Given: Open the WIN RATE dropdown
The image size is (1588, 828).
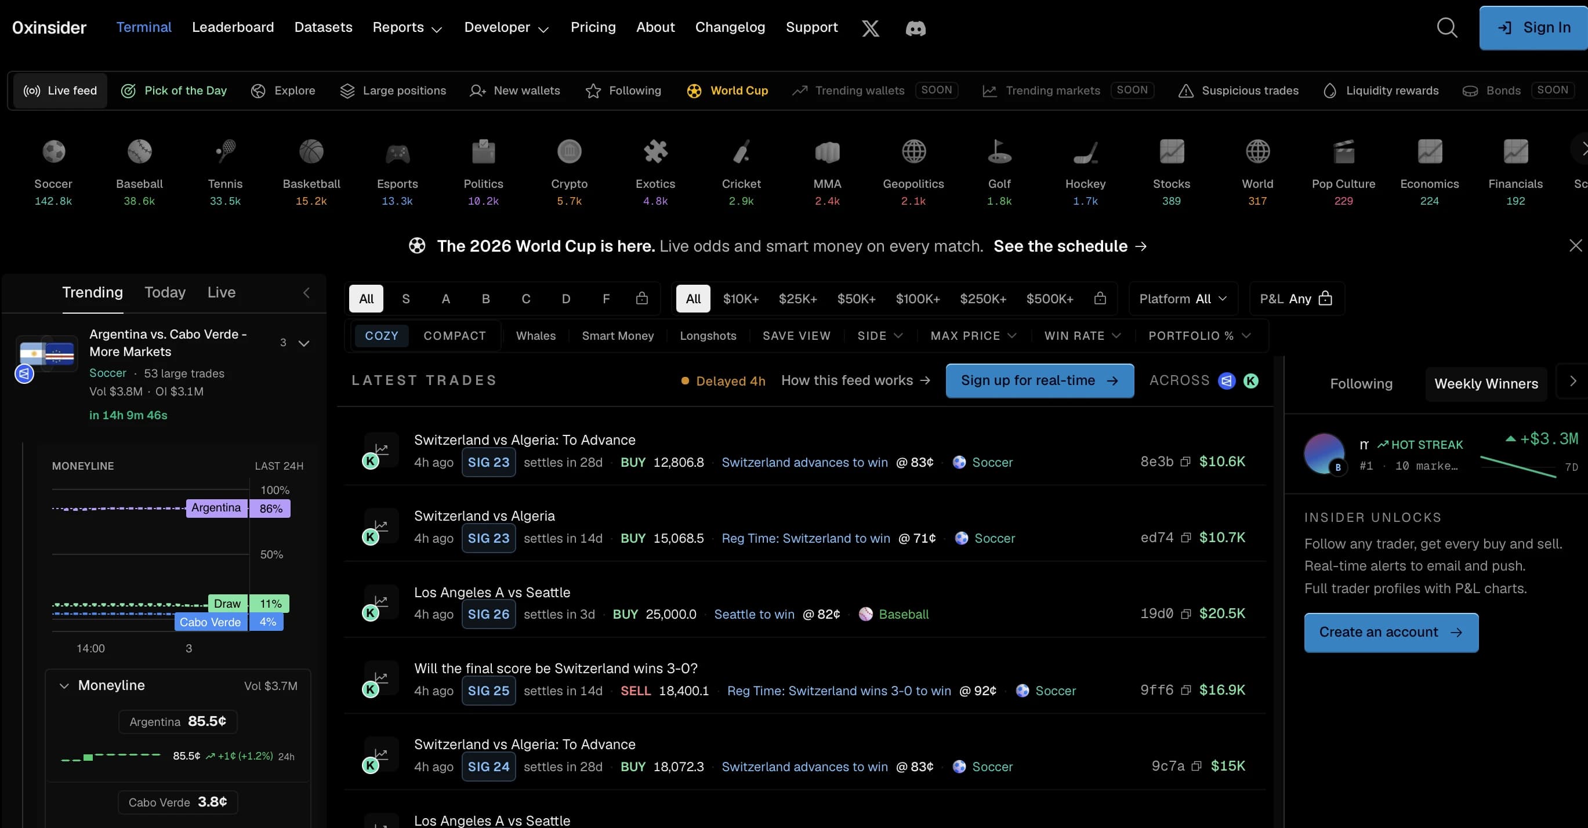Looking at the screenshot, I should click(x=1082, y=336).
